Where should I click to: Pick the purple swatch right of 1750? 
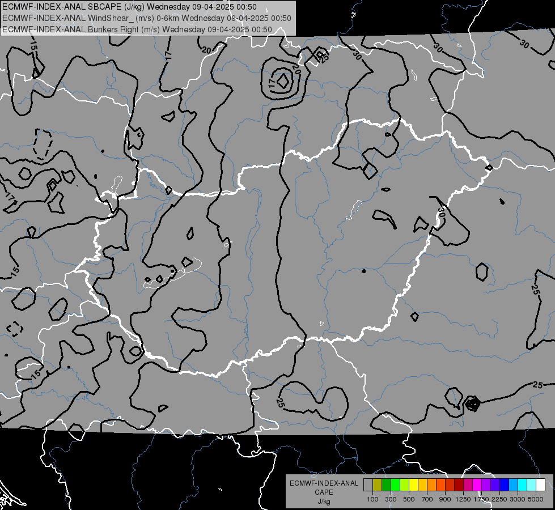(486, 485)
